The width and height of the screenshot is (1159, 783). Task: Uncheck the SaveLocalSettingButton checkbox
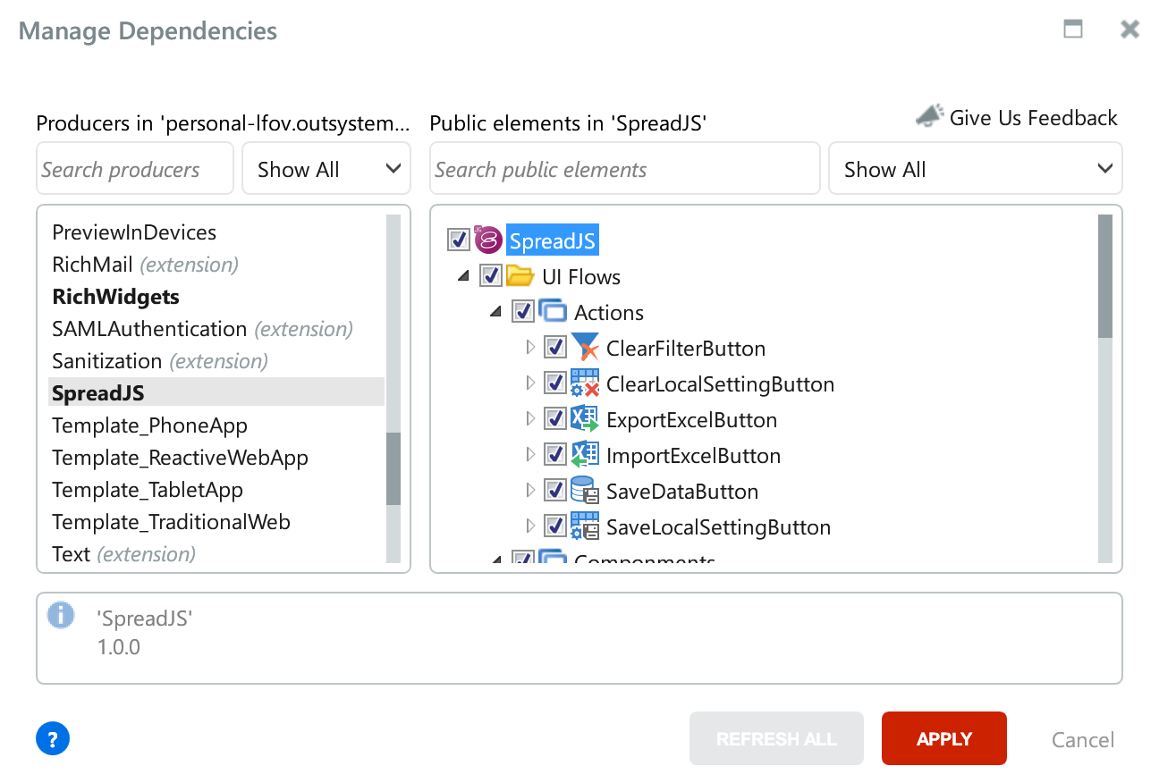555,526
